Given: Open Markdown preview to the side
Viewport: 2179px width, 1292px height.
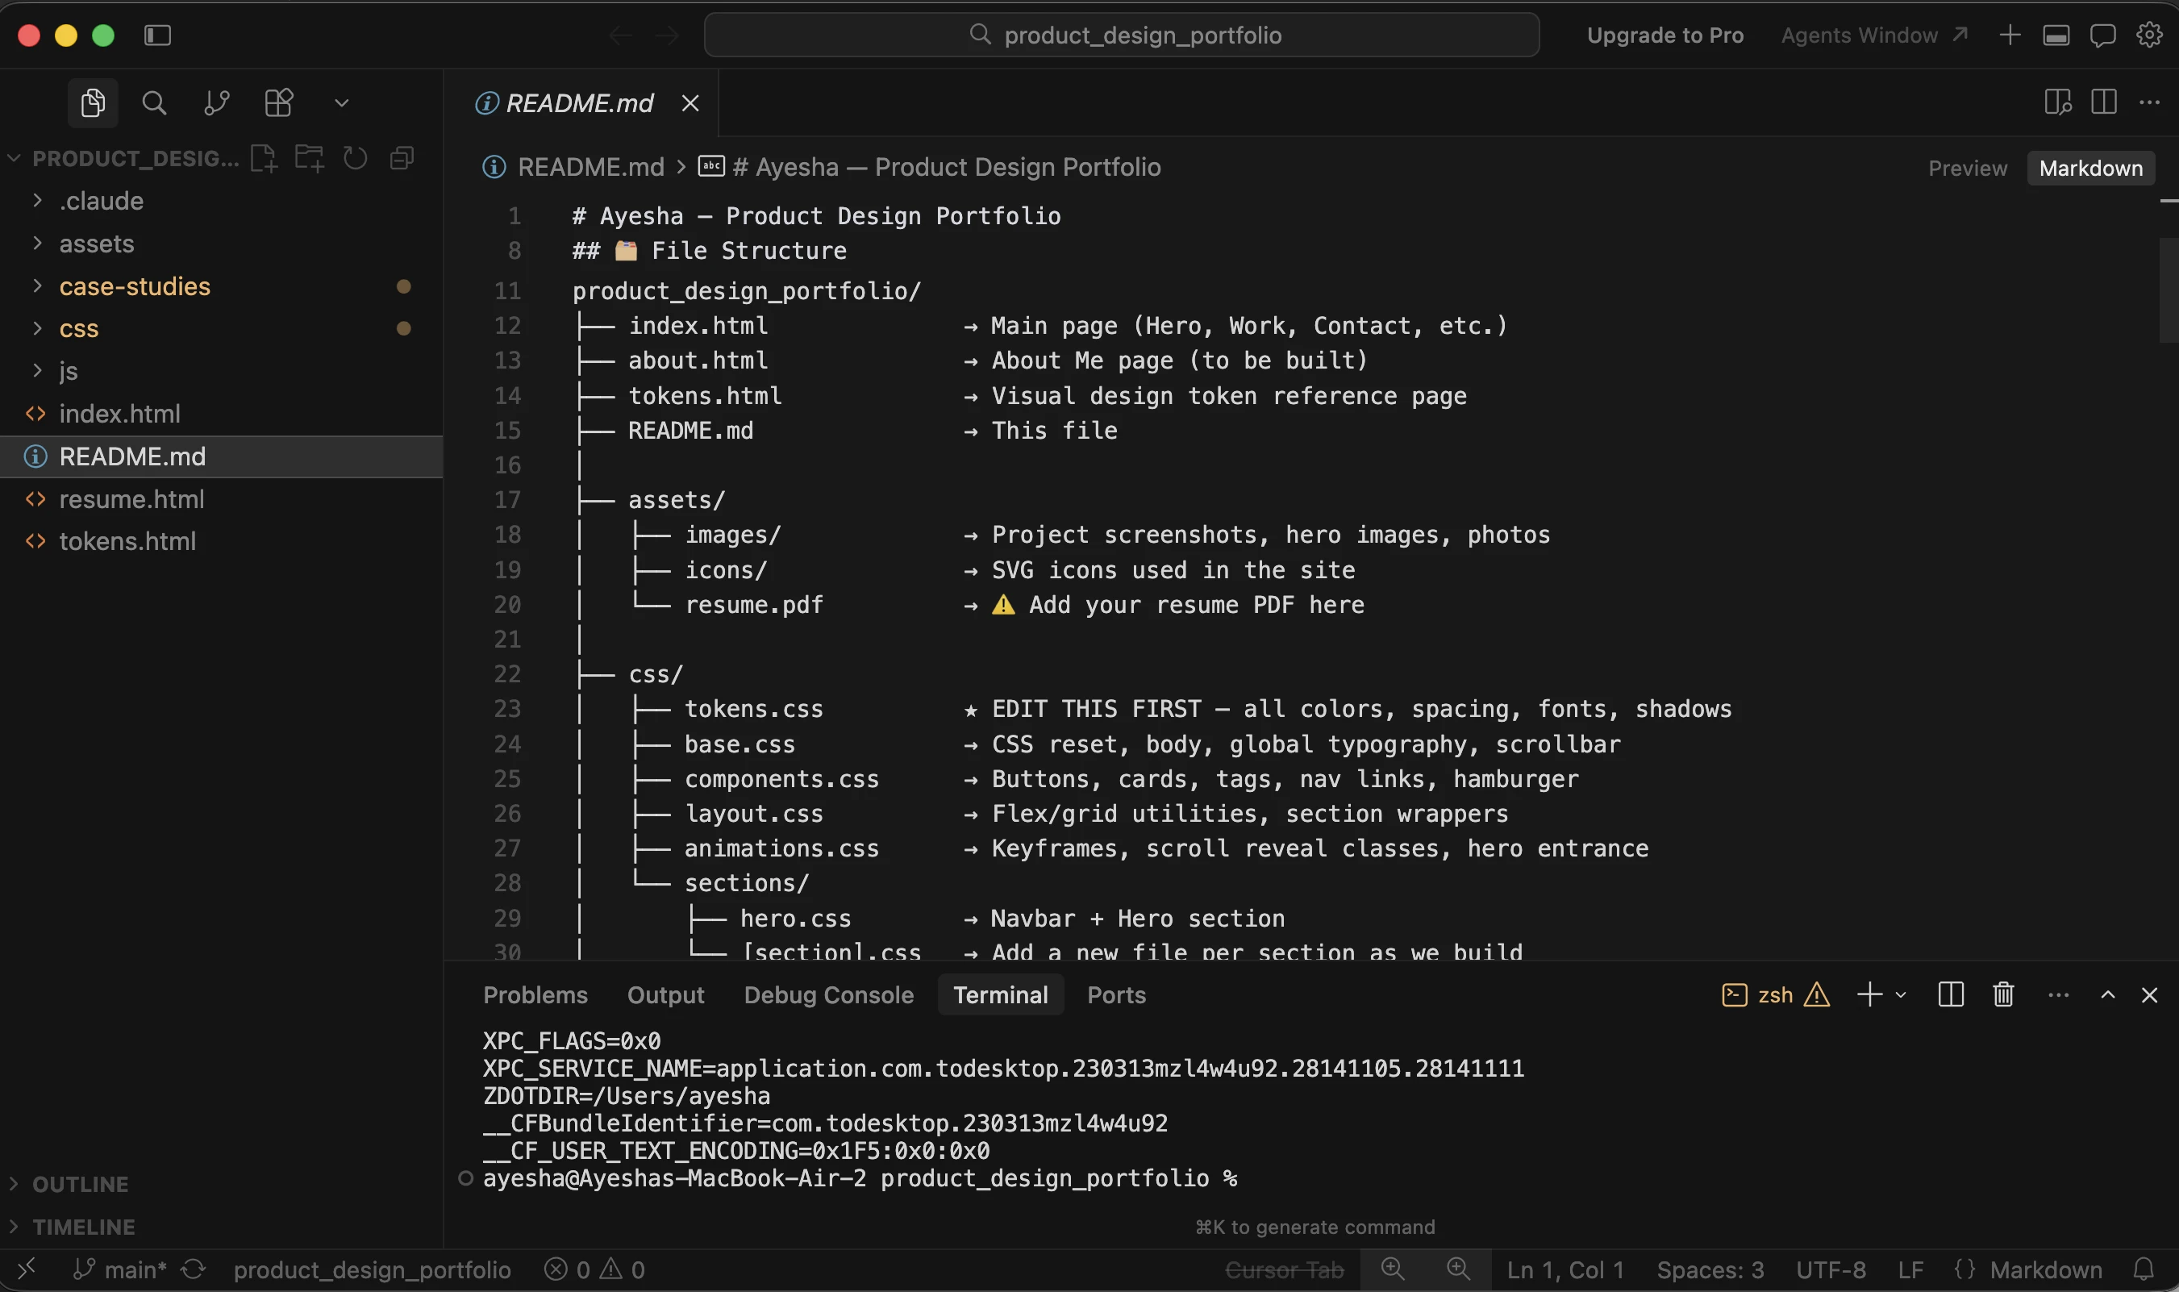Looking at the screenshot, I should point(2056,102).
